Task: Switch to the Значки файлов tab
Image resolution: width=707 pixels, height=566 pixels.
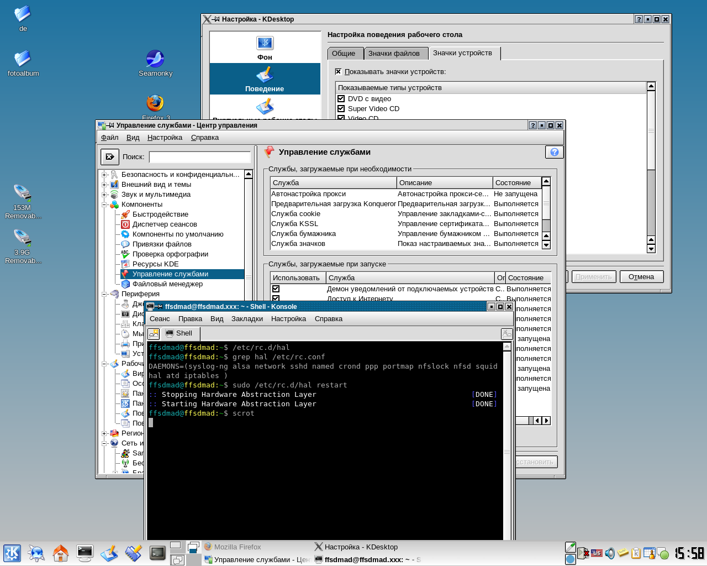Action: [394, 54]
